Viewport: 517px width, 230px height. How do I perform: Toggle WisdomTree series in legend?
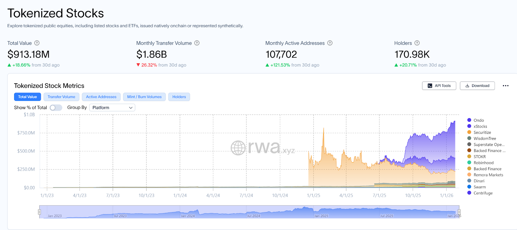tap(481, 139)
